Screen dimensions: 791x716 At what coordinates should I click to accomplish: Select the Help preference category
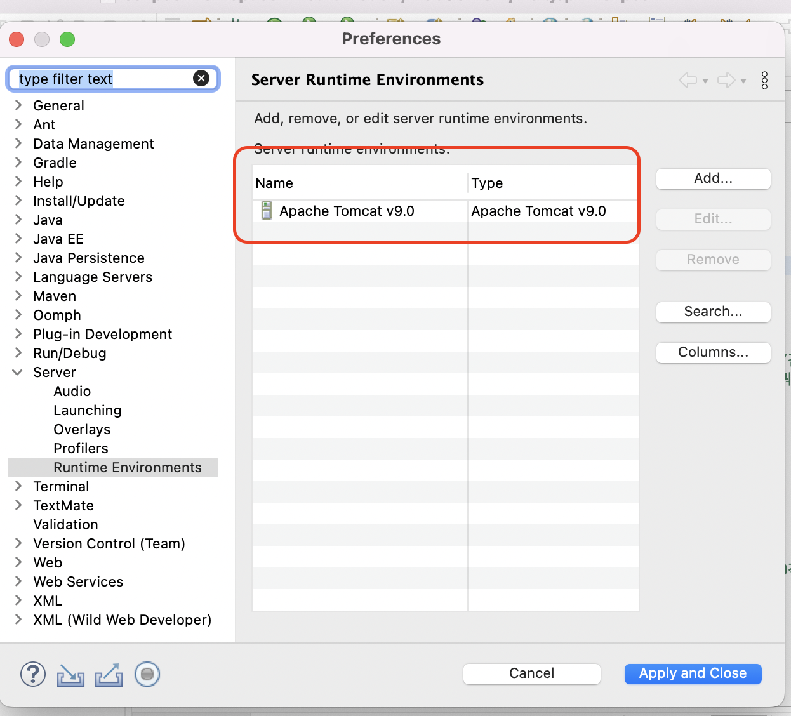tap(48, 182)
